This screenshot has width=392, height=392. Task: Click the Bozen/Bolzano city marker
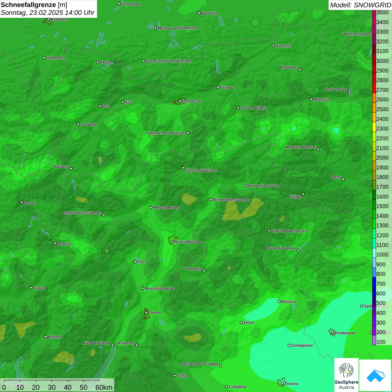(172, 242)
